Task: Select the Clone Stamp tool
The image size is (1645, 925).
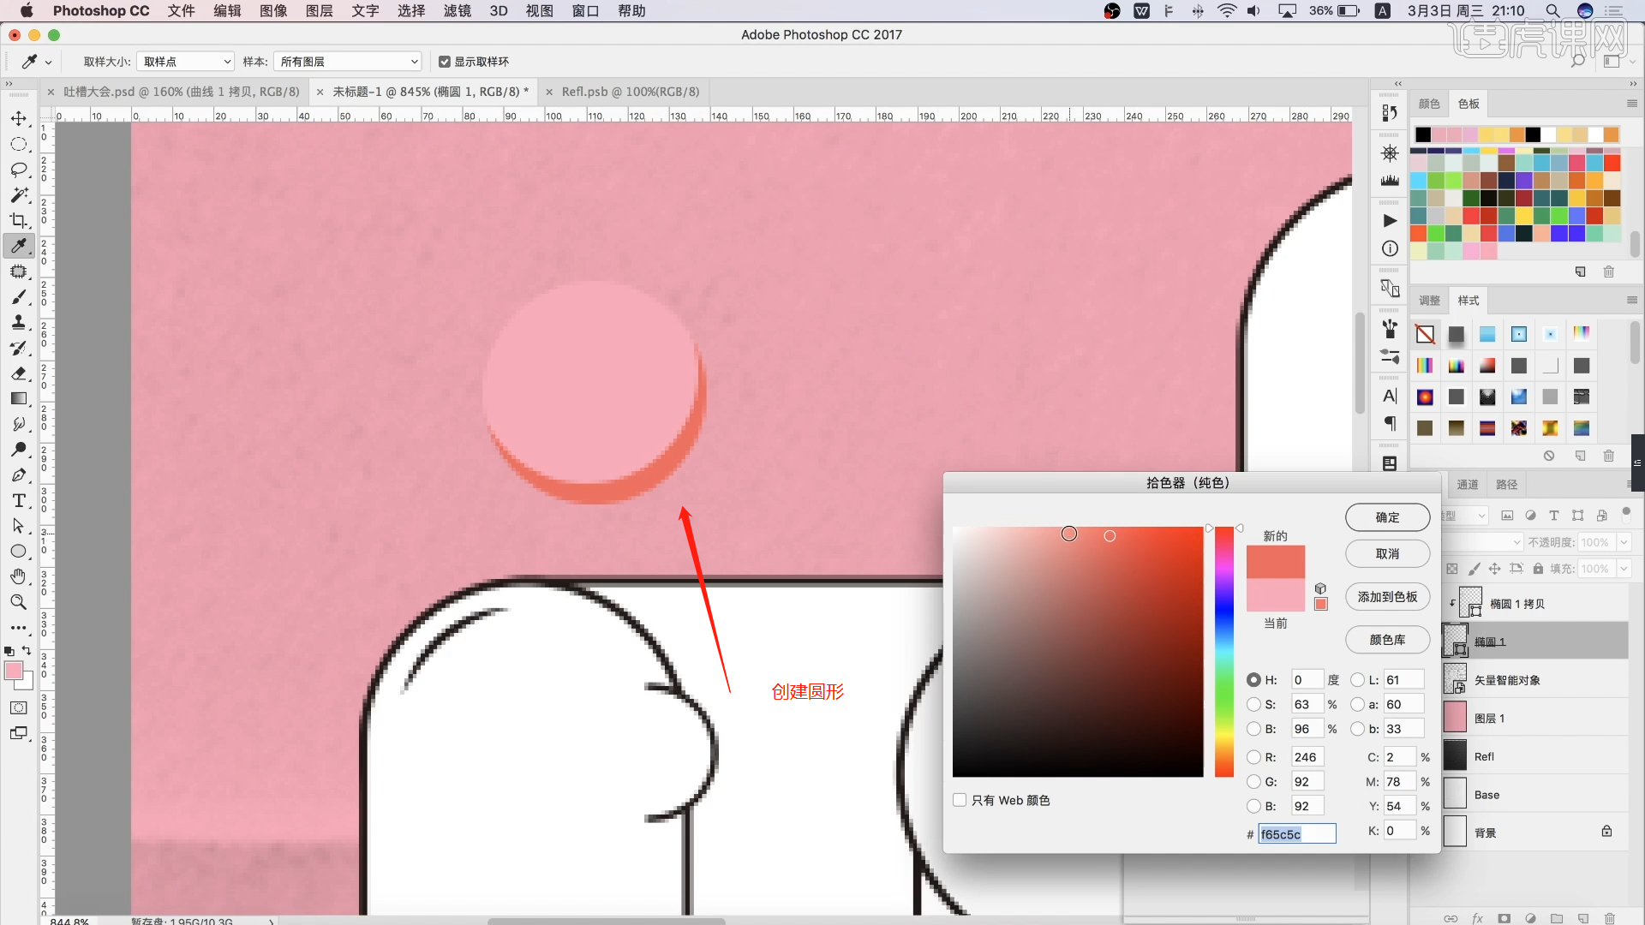Action: click(x=19, y=323)
